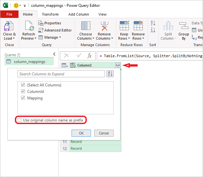Open query Properties
The image size is (203, 177).
coord(50,23)
